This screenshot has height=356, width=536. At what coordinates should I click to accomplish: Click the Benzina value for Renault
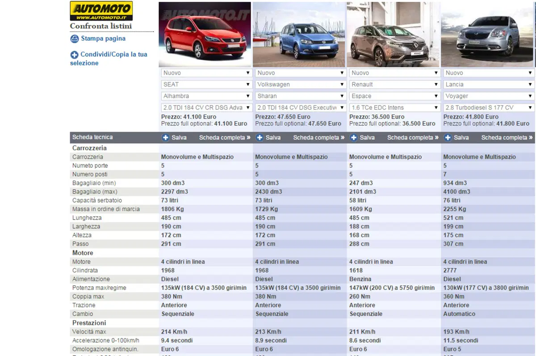(361, 279)
